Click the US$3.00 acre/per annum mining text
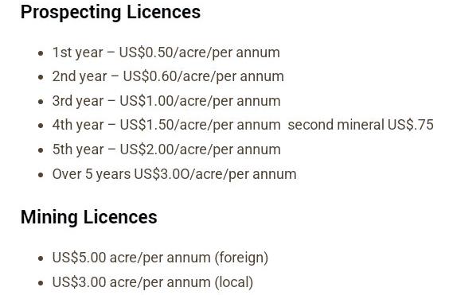Screen dimensions: 449x295 tap(131, 282)
